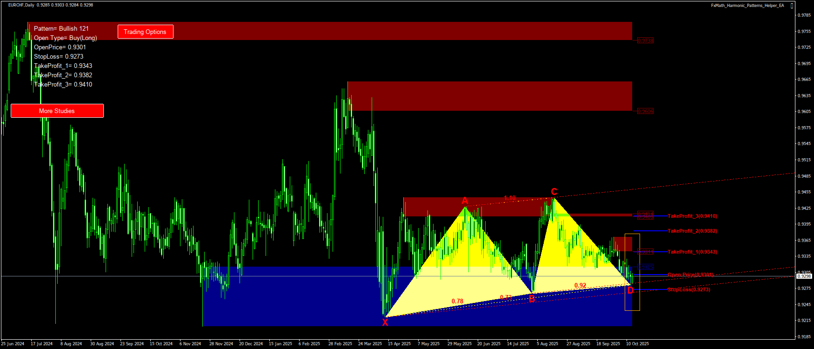Select the red X pattern point marker
Image resolution: width=814 pixels, height=349 pixels.
coord(385,322)
